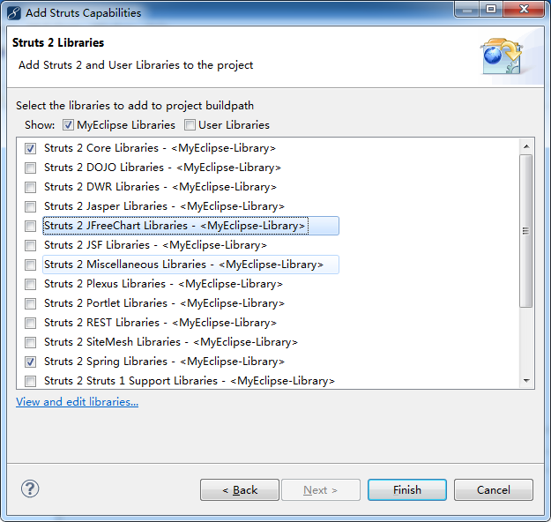Uncheck Struts 2 Spring Libraries checkbox
The height and width of the screenshot is (522, 551).
(x=31, y=362)
